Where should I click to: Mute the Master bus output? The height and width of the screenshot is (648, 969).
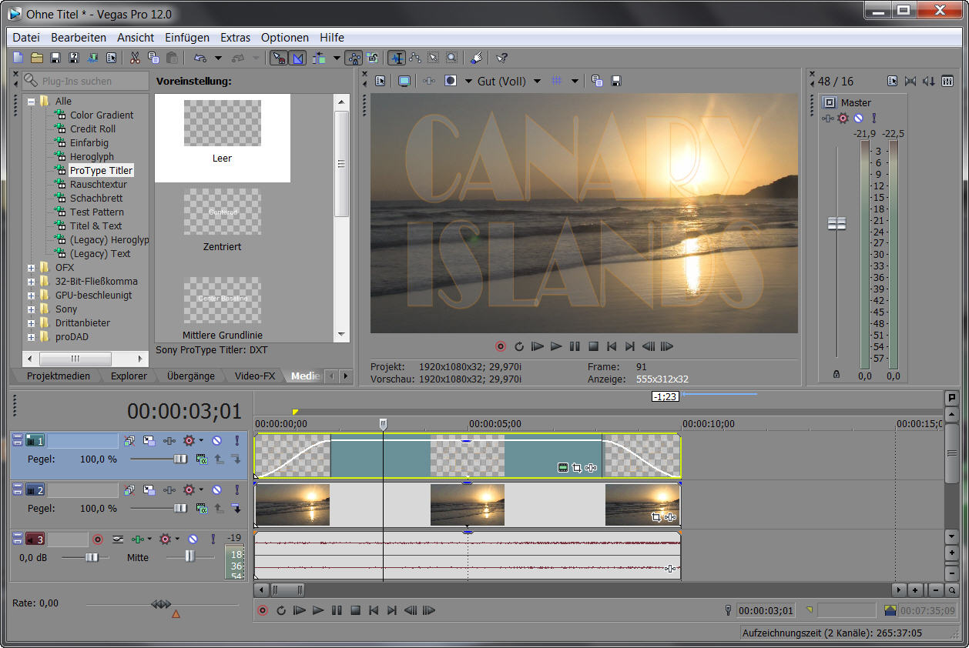(x=858, y=119)
